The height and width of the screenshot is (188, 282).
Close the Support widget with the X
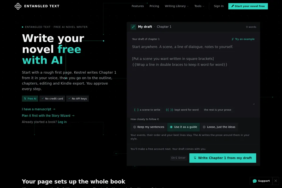click(x=276, y=181)
